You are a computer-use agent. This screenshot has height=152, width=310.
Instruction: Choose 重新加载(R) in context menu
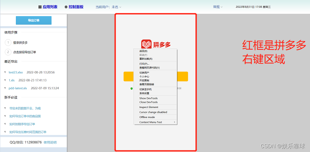(155, 59)
